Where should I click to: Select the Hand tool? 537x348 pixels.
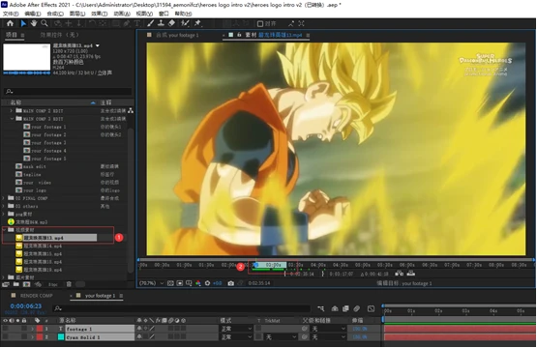tap(34, 23)
